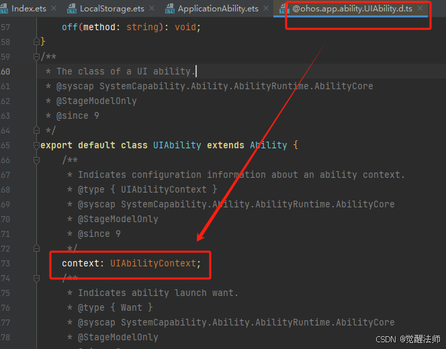Viewport: 446px width, 349px height.
Task: Close the LocalStorage.ets tab
Action: pyautogui.click(x=152, y=9)
